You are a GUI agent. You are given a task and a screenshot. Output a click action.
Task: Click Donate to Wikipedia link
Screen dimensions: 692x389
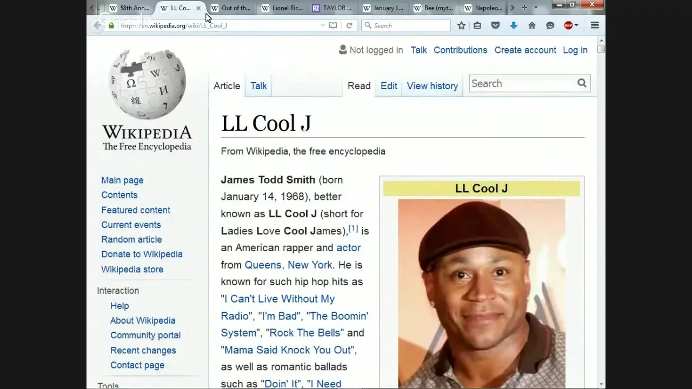pos(142,254)
